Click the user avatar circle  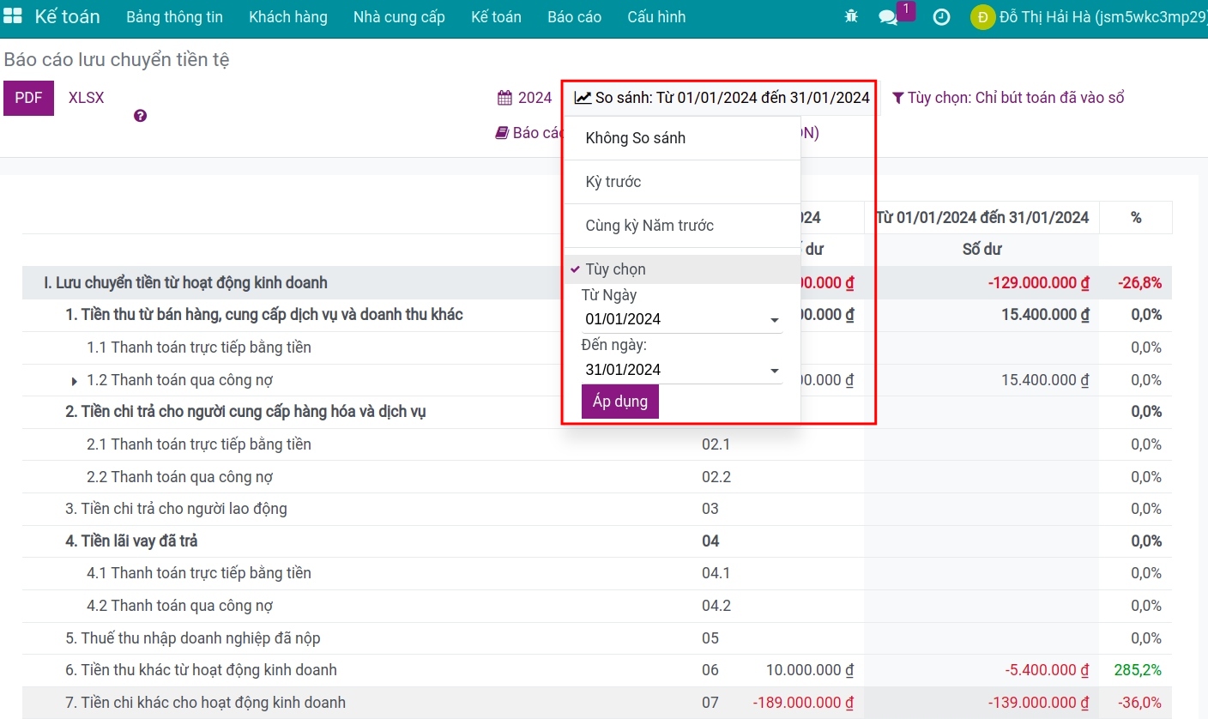[982, 17]
